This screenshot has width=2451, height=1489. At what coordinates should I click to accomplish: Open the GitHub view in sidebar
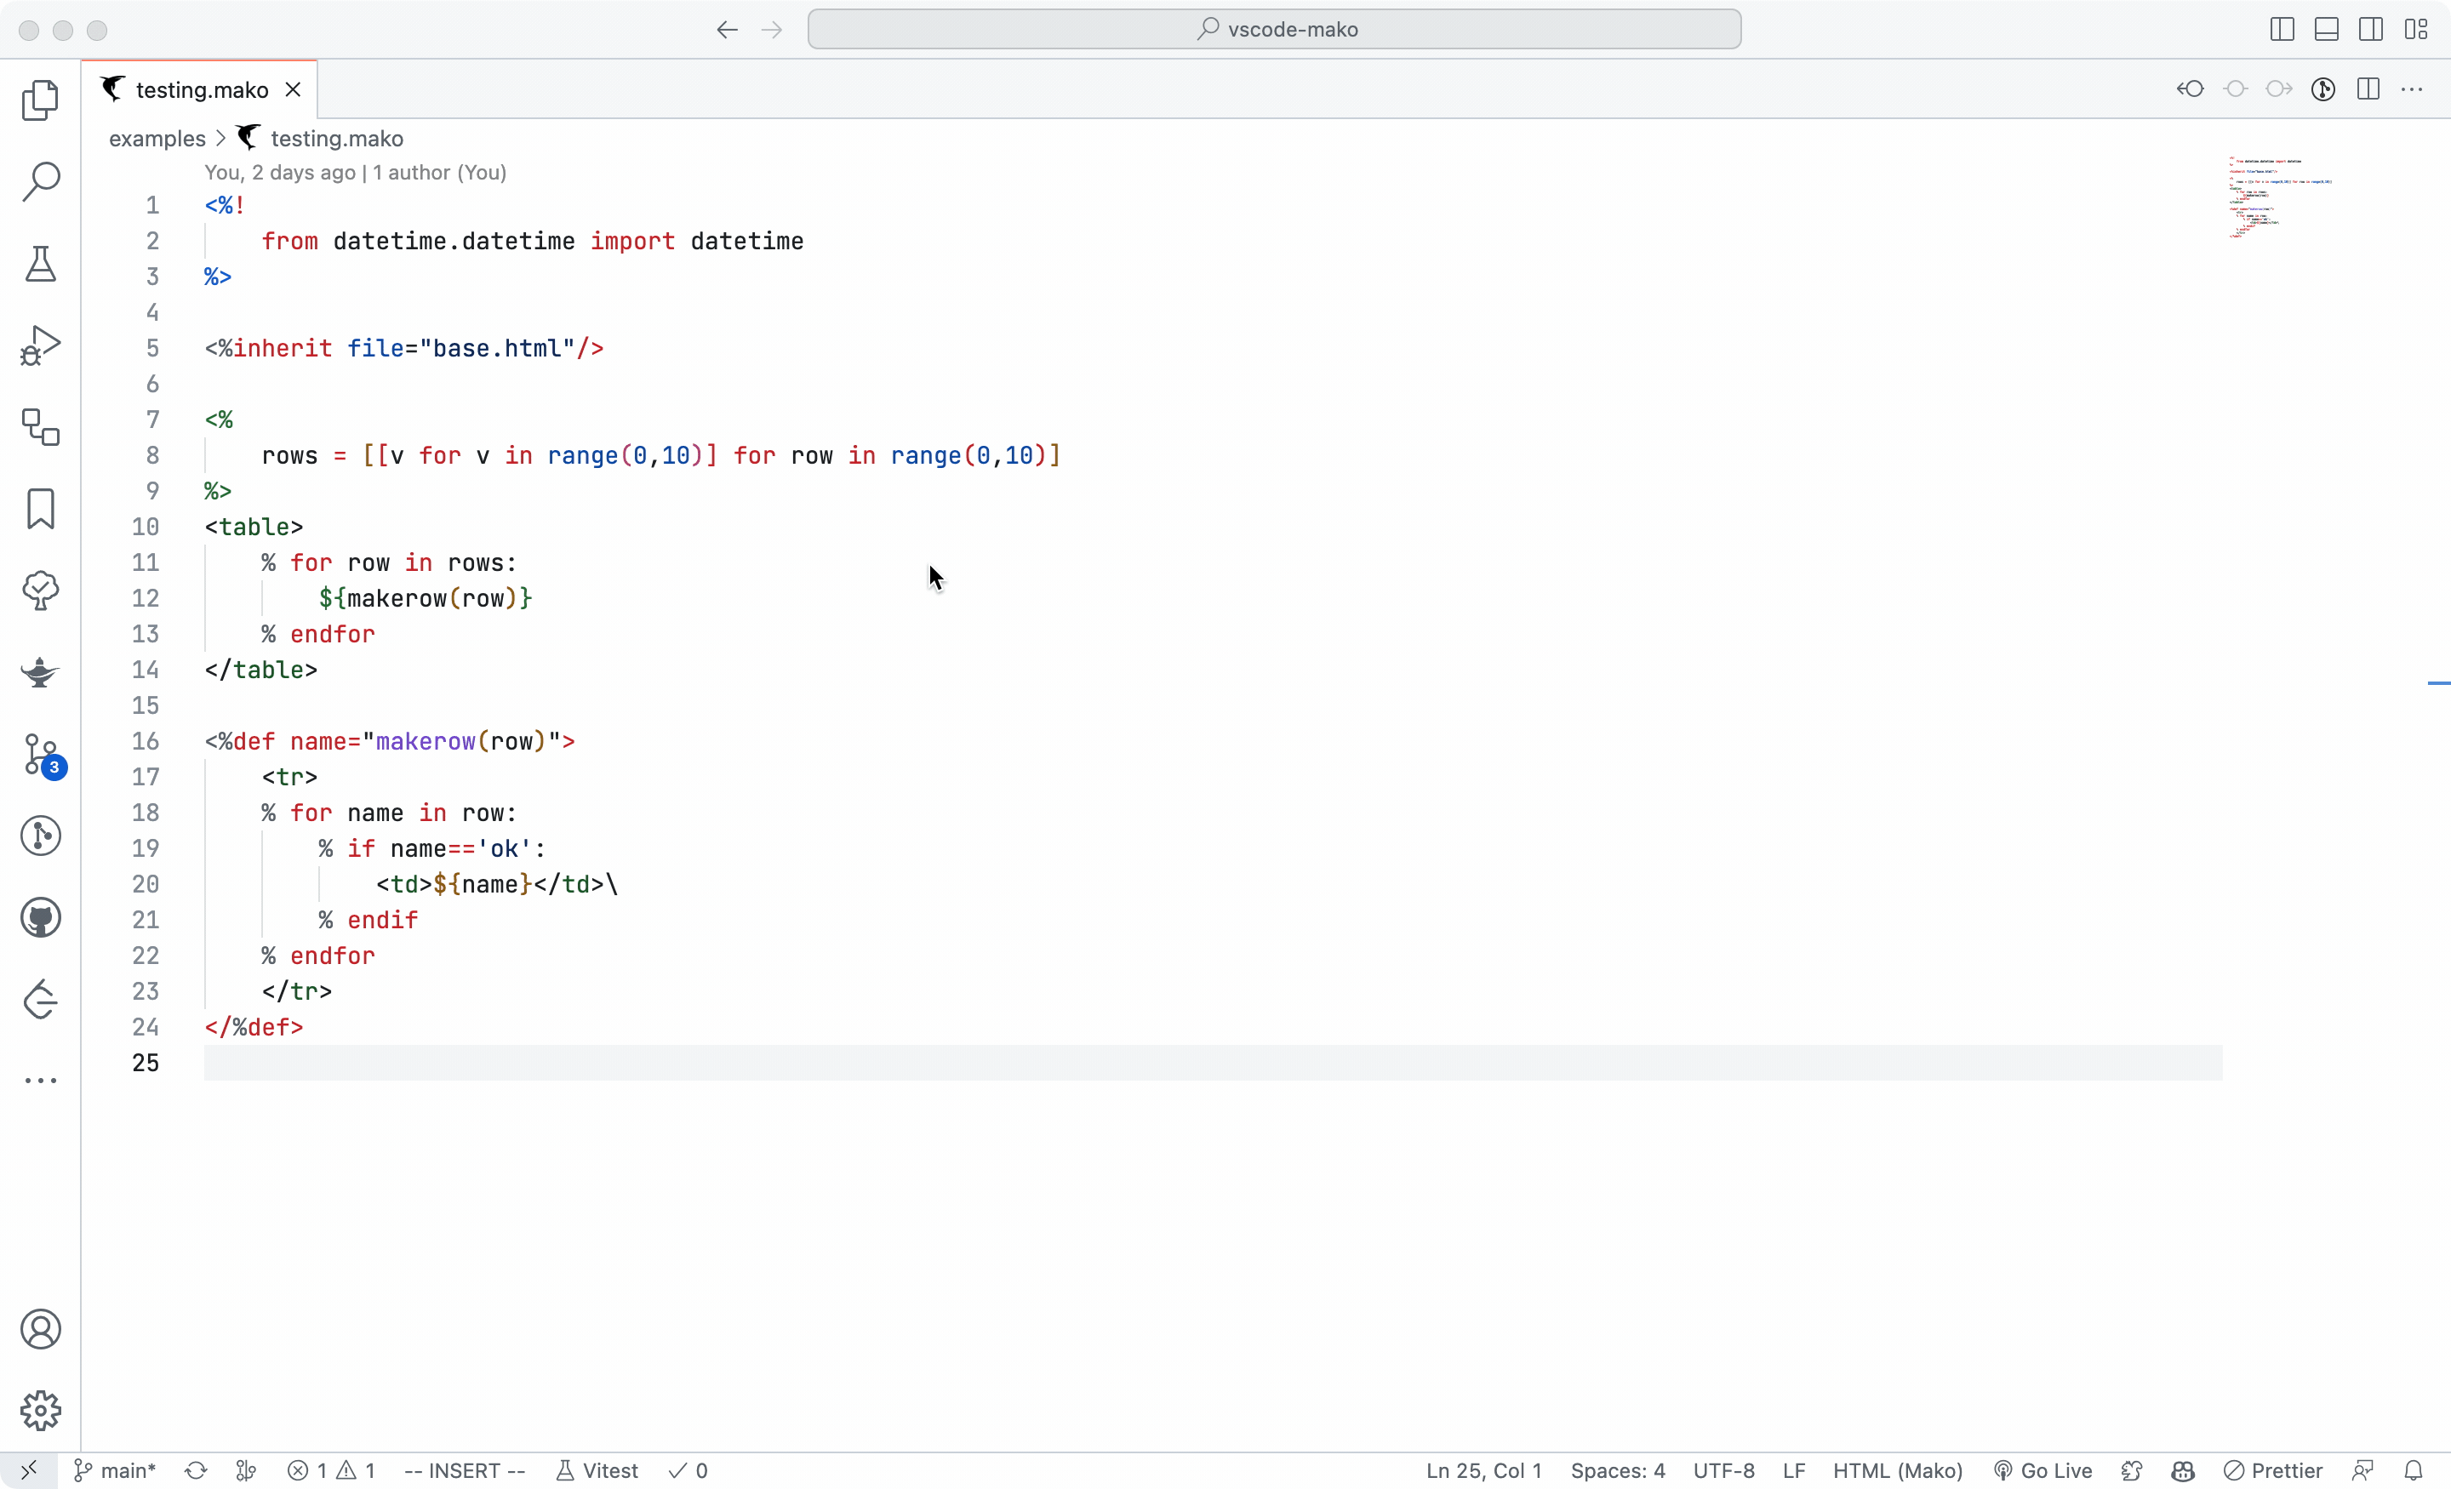coord(40,918)
